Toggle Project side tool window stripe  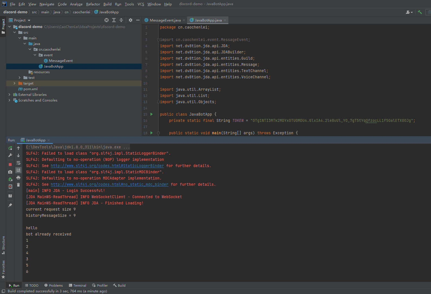pos(3,26)
